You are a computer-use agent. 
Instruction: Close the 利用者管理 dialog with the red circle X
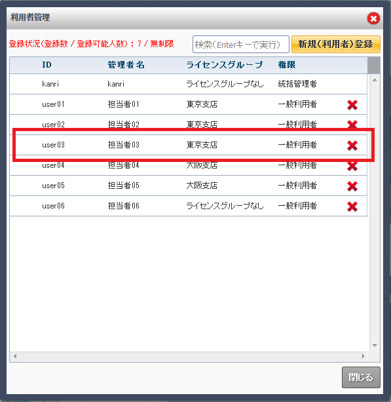pos(373,18)
